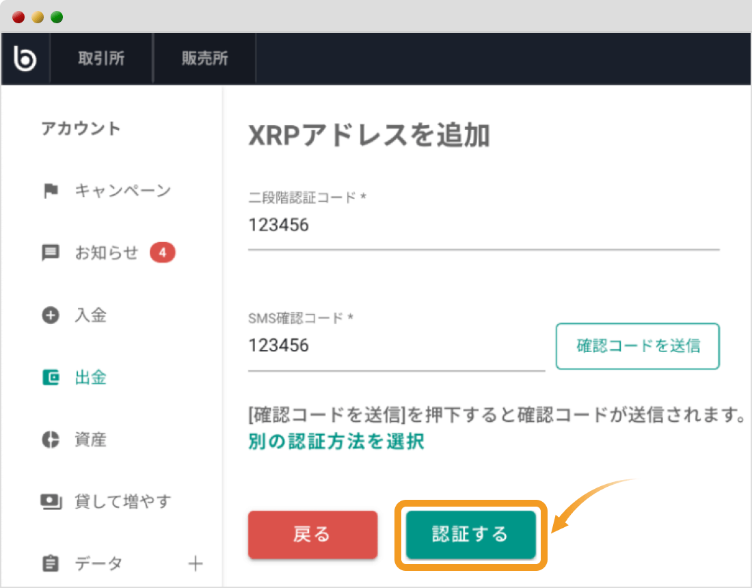Click the red notification badge showing 4
Viewport: 752px width, 588px height.
(162, 252)
